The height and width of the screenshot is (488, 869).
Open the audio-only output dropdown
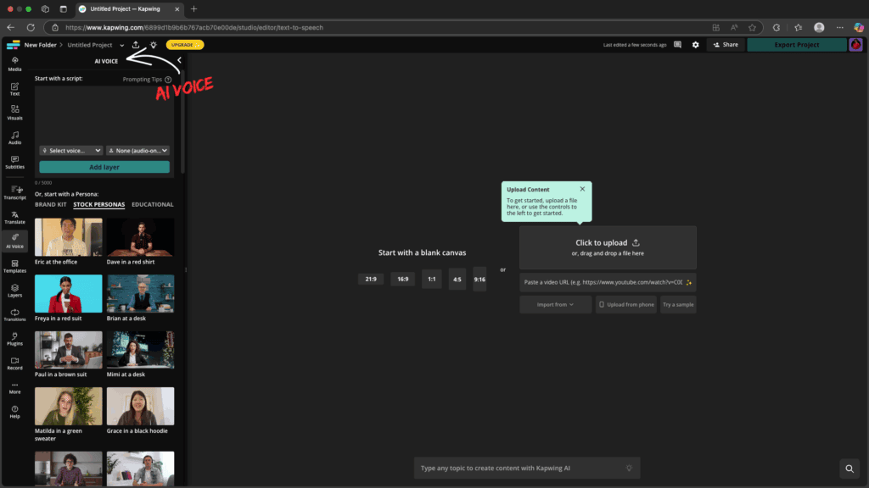137,150
